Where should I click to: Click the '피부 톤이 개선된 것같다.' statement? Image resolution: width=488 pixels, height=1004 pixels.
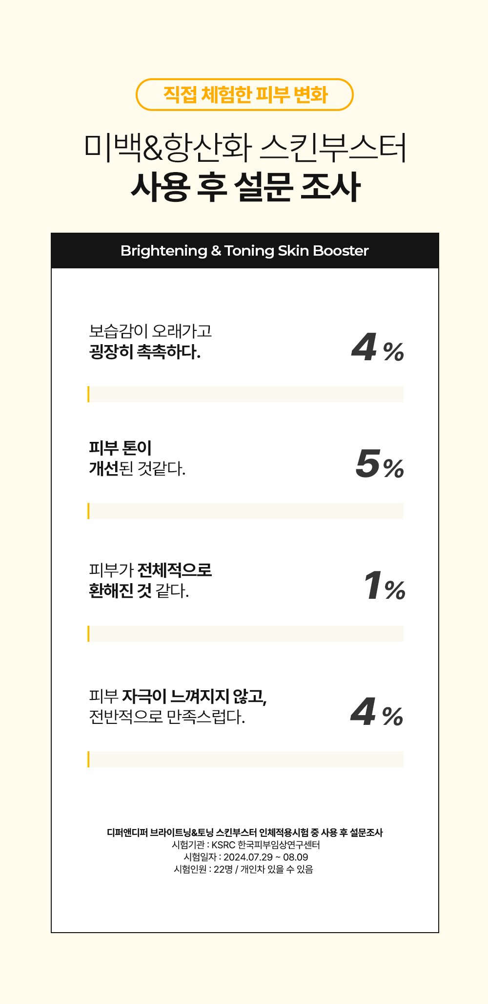click(x=137, y=458)
